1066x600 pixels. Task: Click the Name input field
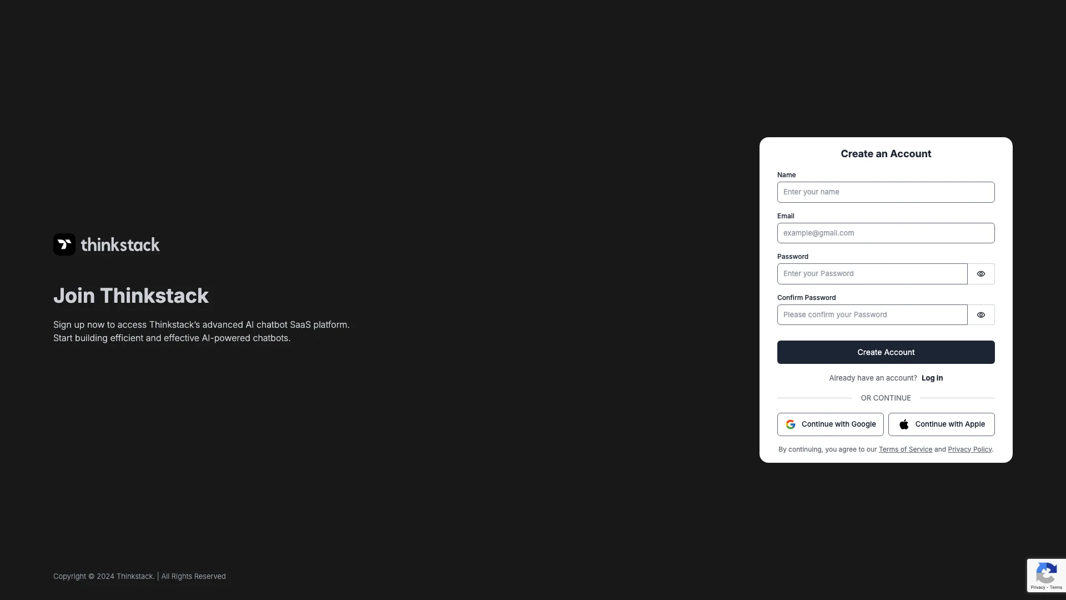[885, 192]
